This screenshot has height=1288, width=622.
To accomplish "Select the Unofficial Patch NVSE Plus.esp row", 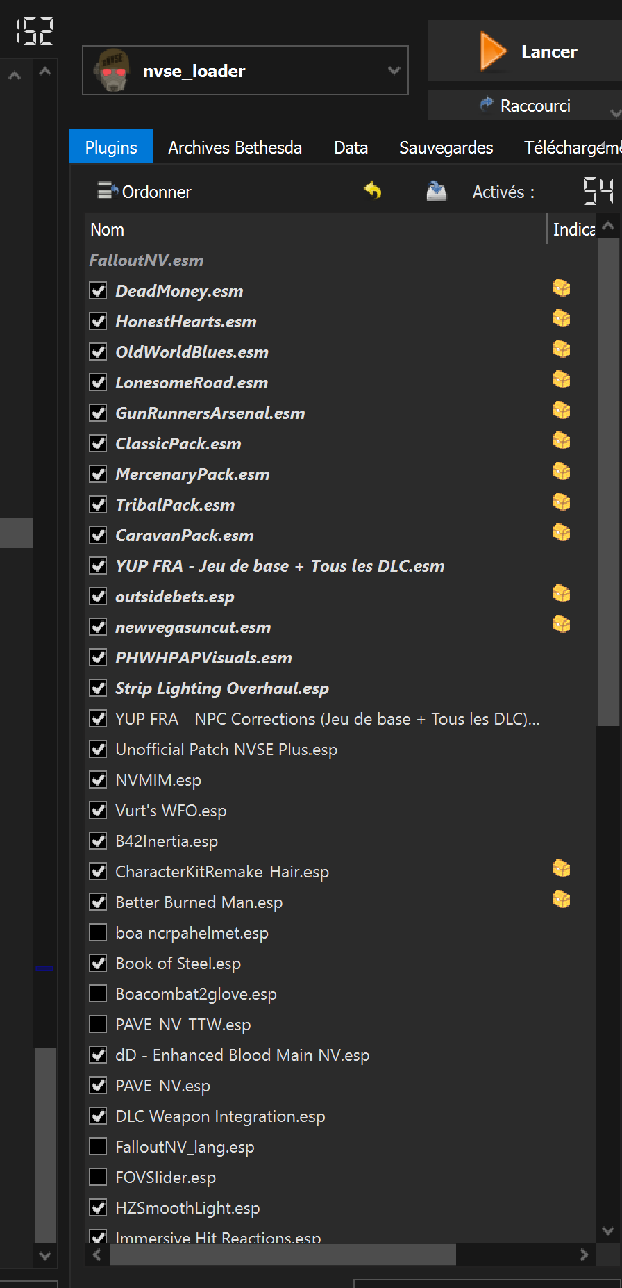I will coord(340,749).
